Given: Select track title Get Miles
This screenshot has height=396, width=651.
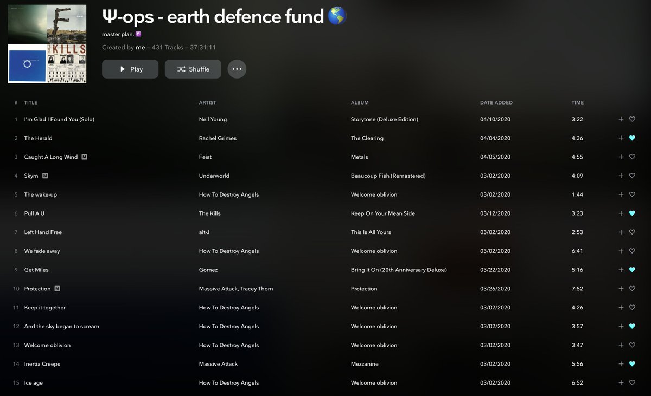Looking at the screenshot, I should coord(36,270).
